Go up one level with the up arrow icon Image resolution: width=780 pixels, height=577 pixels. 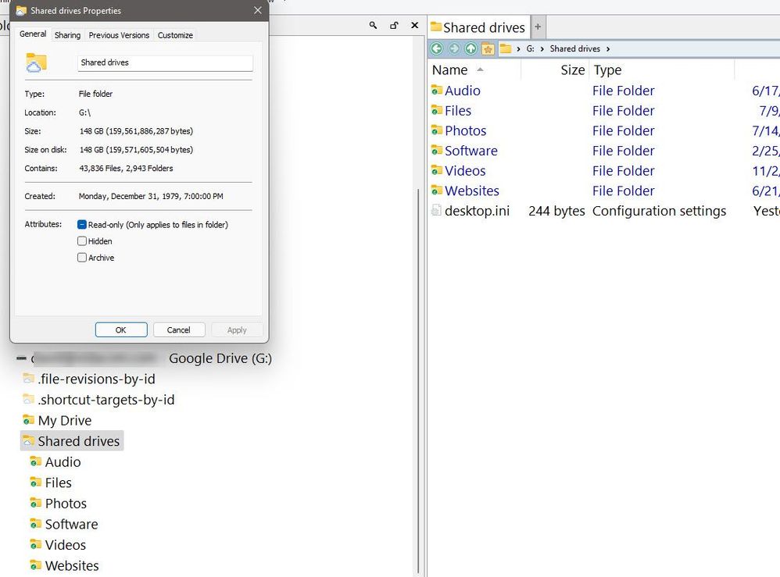[x=471, y=48]
